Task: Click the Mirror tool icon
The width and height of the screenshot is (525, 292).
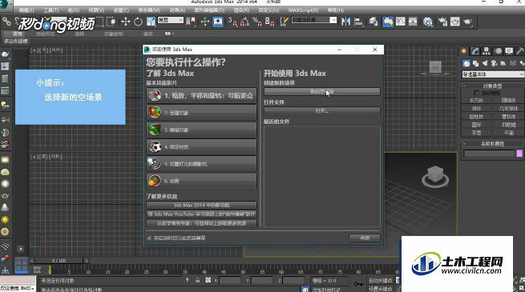Action: 345,22
